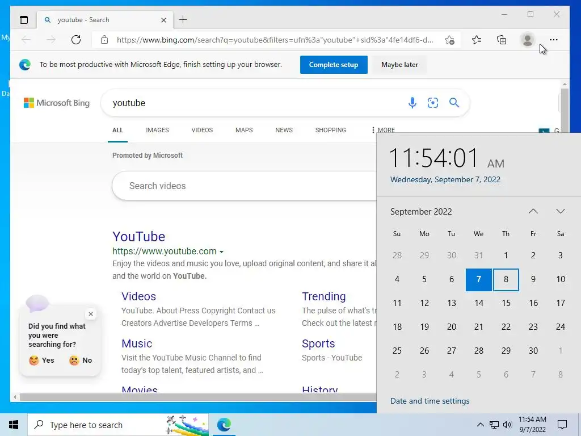Viewport: 581px width, 436px height.
Task: Select September 21 in calendar
Action: 479,327
